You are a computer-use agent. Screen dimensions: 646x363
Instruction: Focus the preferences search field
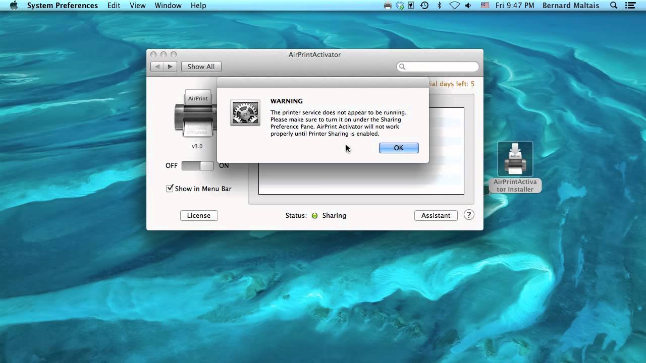(x=438, y=67)
